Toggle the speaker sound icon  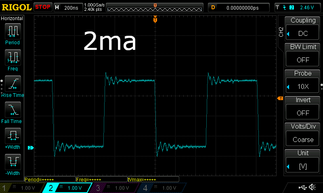(312, 187)
